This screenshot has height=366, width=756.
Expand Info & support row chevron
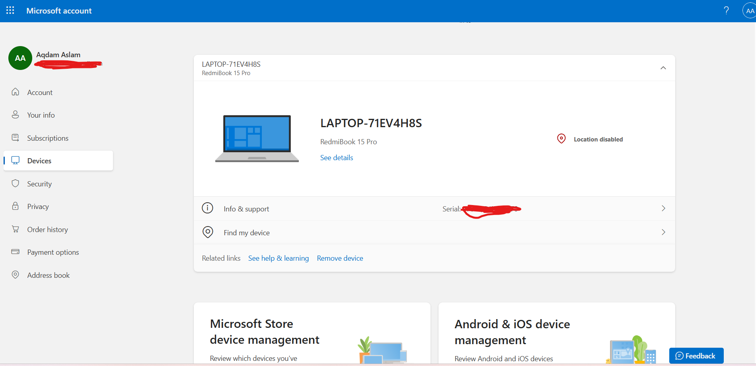(663, 208)
